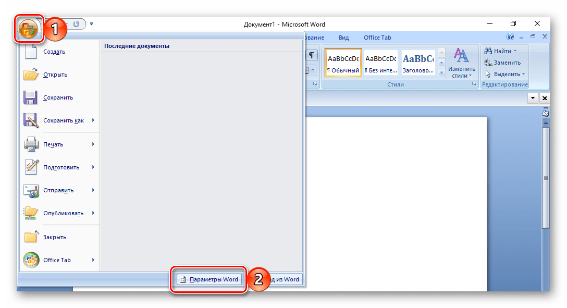This screenshot has height=308, width=567.
Task: Expand the Office Tab submenu arrow
Action: click(x=93, y=260)
